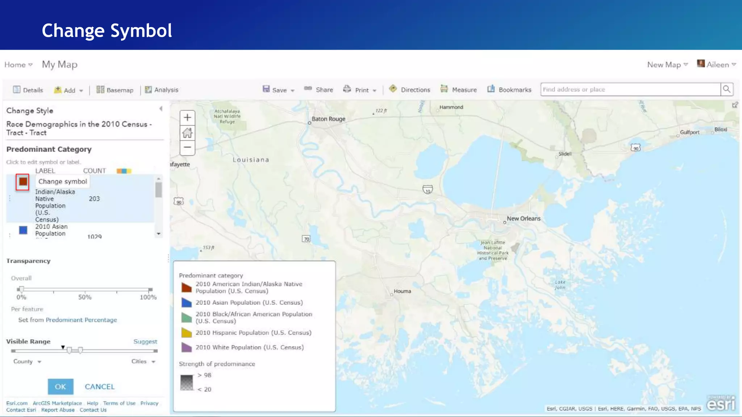Screen dimensions: 742x417
Task: Open the New Map menu
Action: (667, 65)
